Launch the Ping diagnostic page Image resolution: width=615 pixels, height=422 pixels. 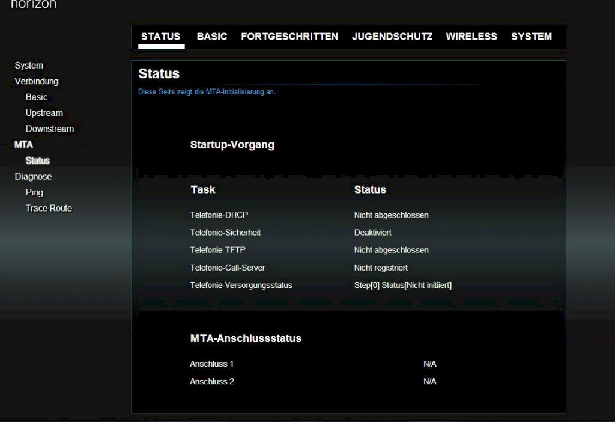(34, 192)
